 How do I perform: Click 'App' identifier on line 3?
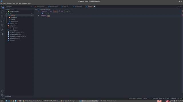pos(49,16)
